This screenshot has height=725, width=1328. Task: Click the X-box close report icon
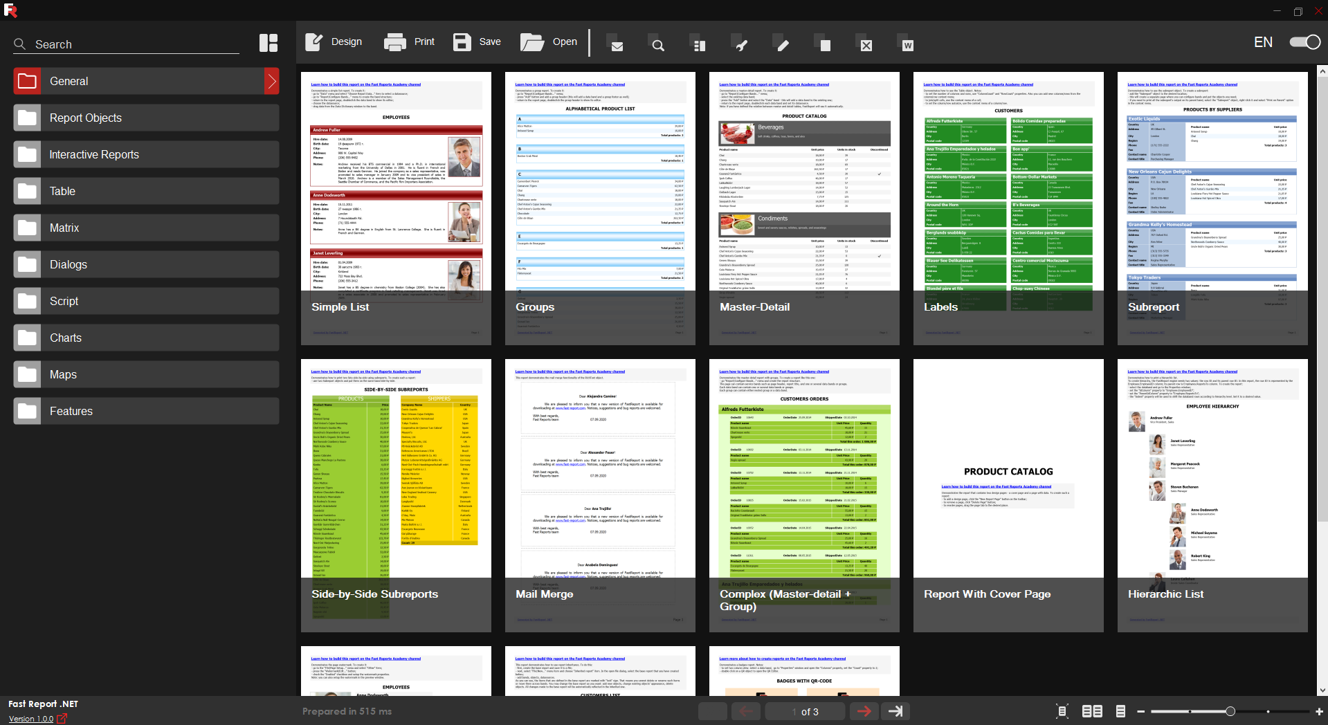pyautogui.click(x=866, y=46)
